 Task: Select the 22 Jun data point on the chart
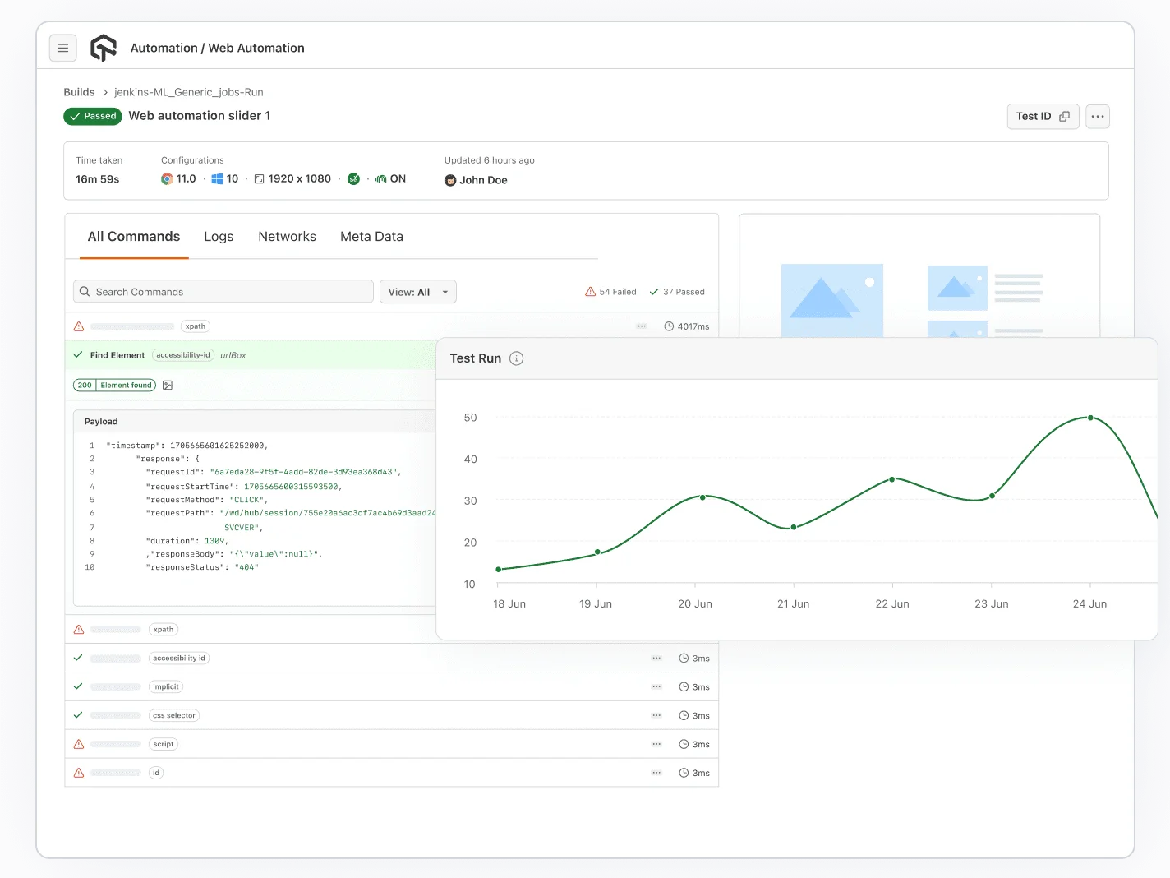(x=892, y=479)
